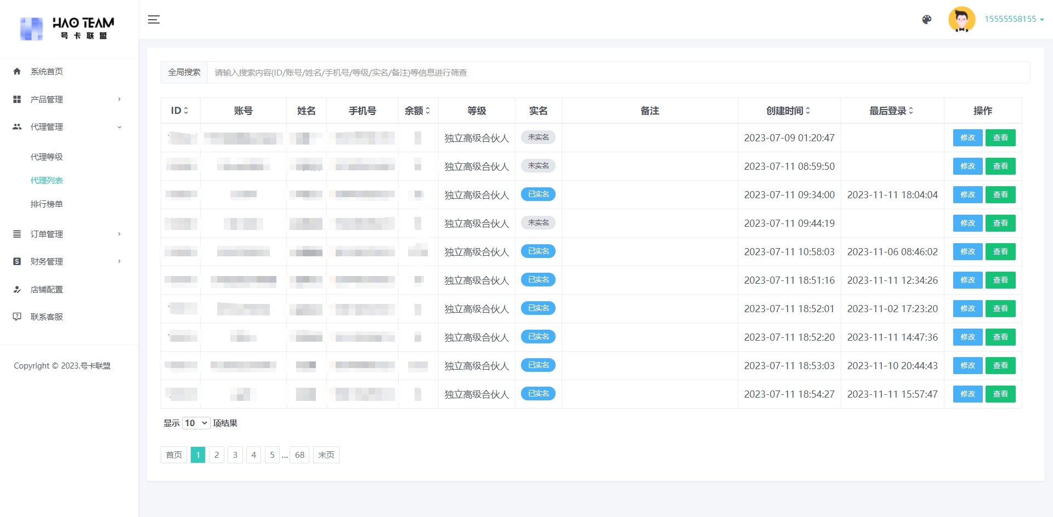Click the global search input field
Viewport: 1053px width, 517px height.
[x=618, y=72]
